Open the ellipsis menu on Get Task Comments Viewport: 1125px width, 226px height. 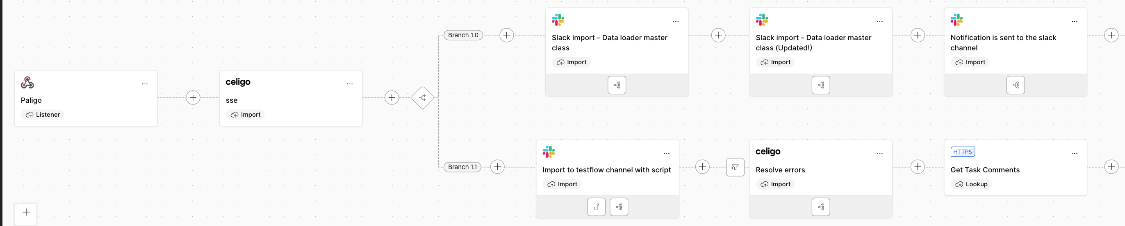1074,153
